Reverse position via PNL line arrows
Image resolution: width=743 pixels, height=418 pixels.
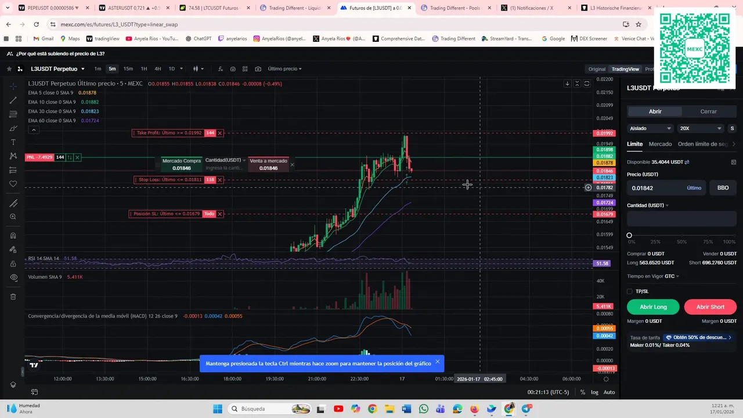point(70,157)
